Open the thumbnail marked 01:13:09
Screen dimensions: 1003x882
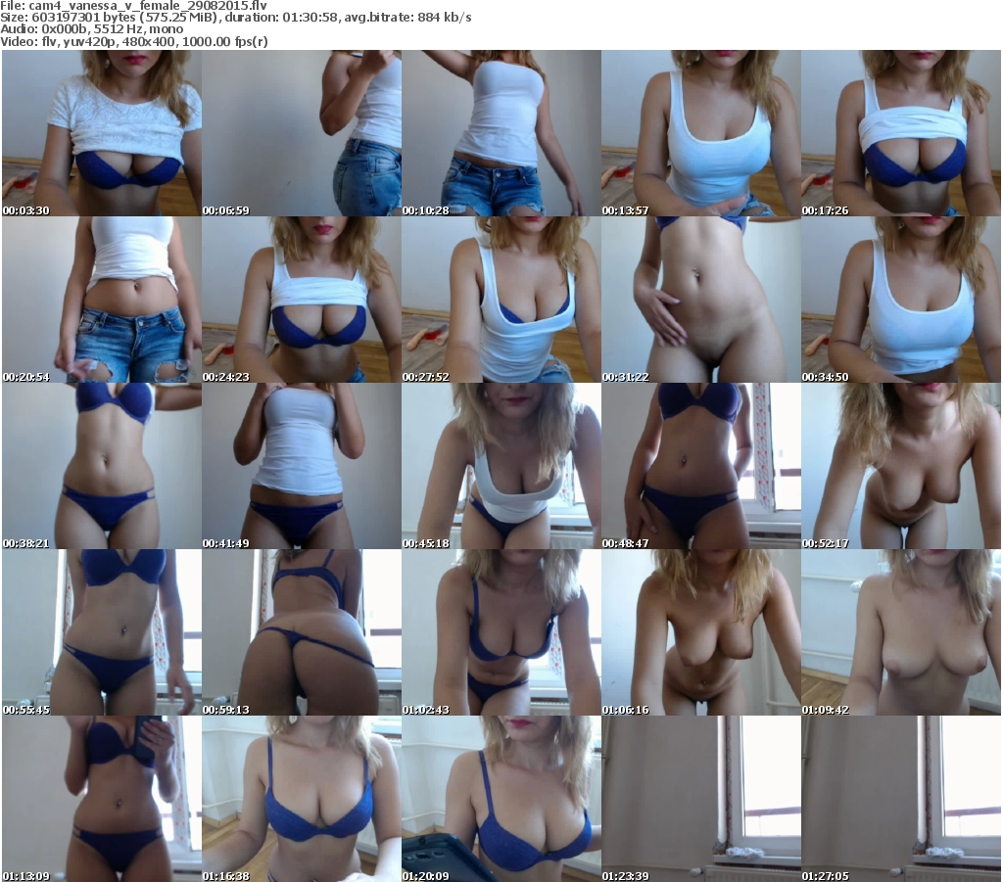102,798
